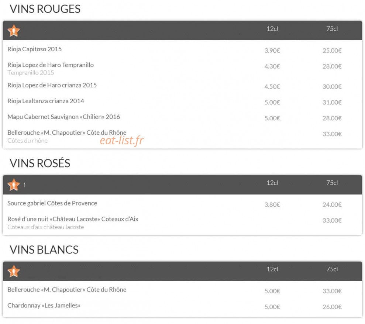Select Mapu Cabernet Sauvignon Chilien 2016

point(63,117)
